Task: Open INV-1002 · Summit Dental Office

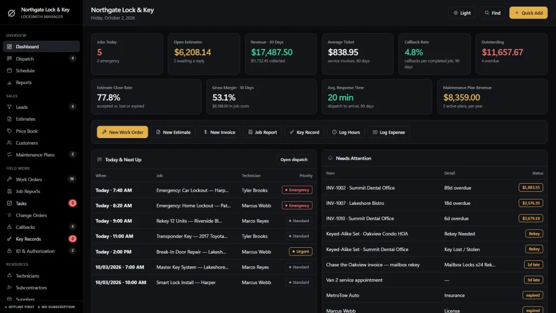Action: (435, 187)
